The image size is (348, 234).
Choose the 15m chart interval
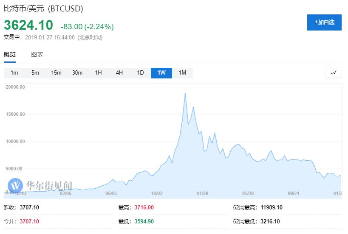[x=56, y=72]
